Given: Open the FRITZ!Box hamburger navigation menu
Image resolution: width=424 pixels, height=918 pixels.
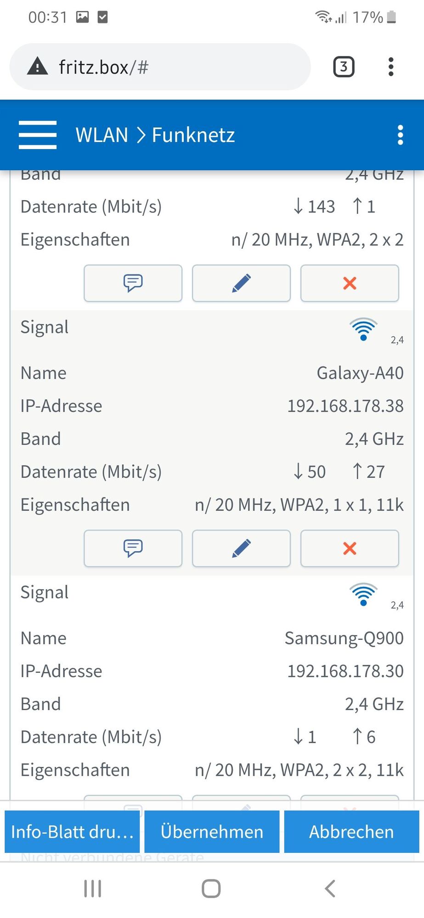Looking at the screenshot, I should pyautogui.click(x=38, y=135).
